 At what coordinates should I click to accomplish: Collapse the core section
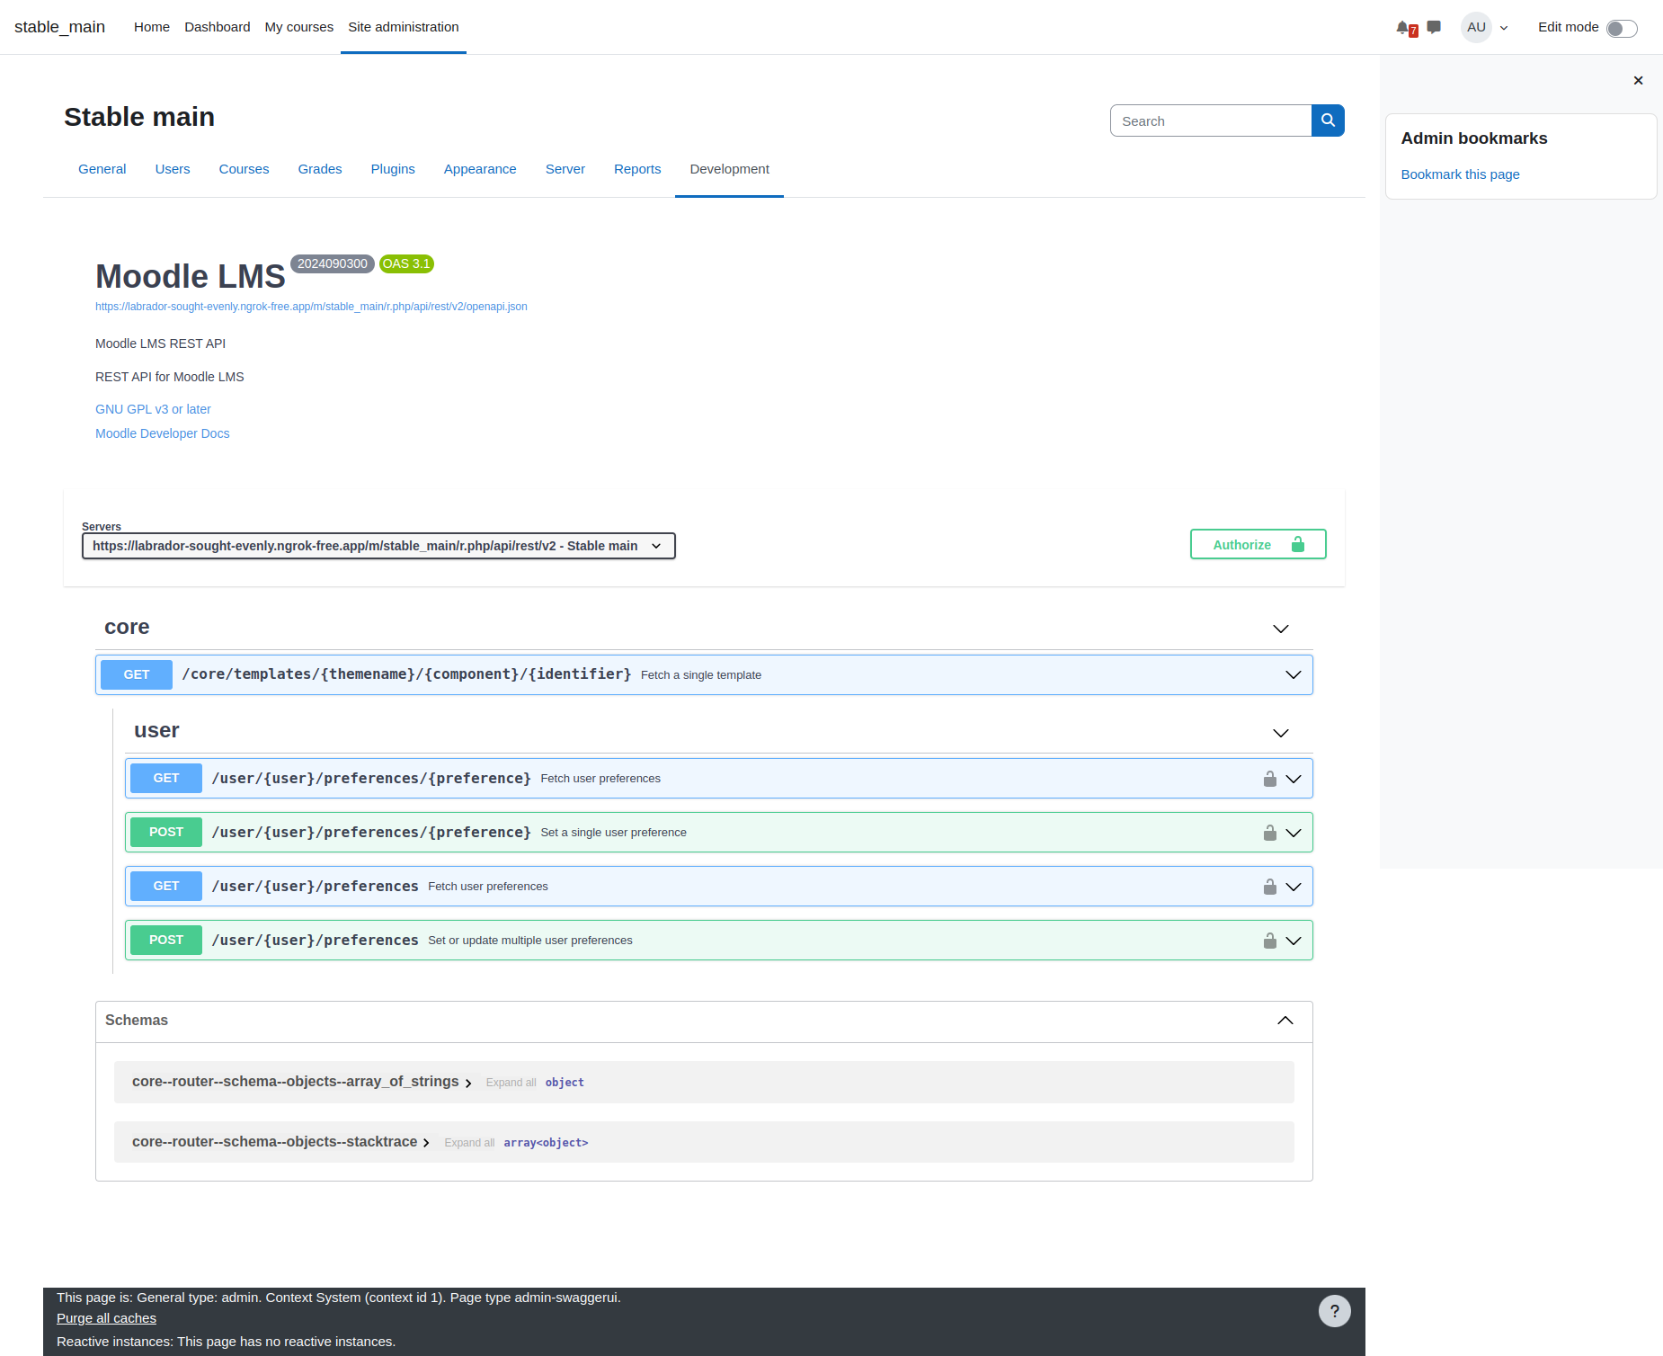pyautogui.click(x=1280, y=629)
